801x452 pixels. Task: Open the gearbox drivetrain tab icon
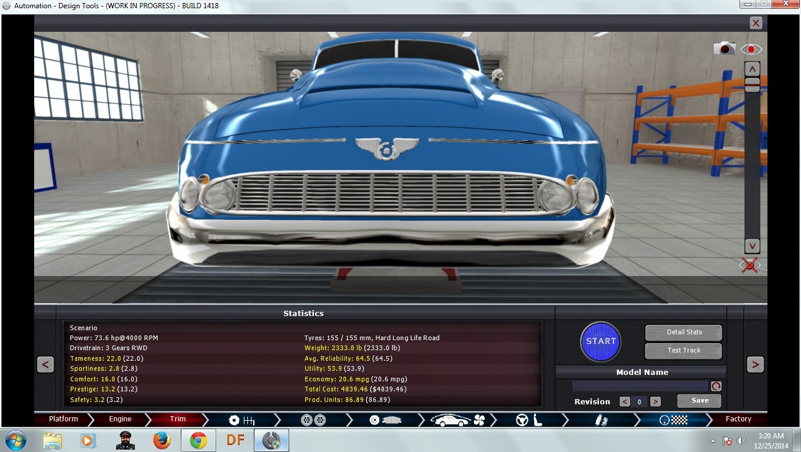[x=241, y=420]
